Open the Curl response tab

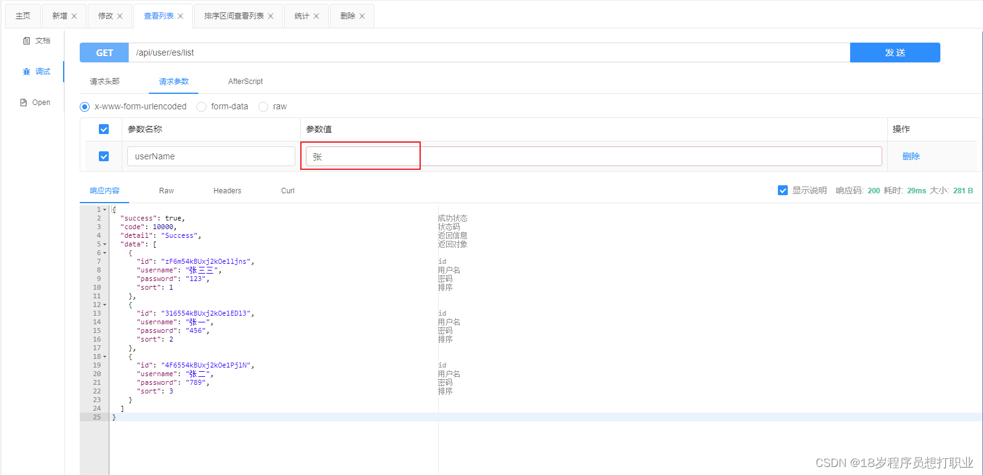click(288, 191)
